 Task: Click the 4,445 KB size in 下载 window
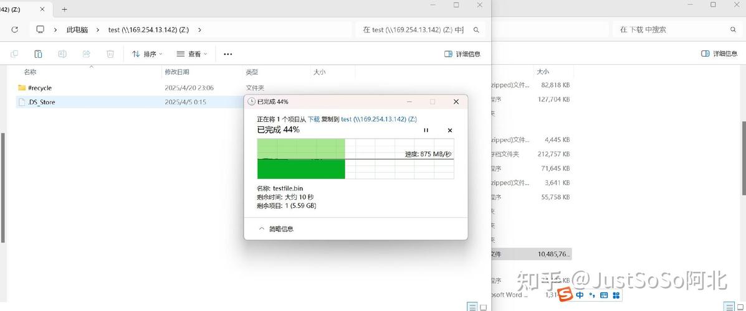[x=557, y=139]
